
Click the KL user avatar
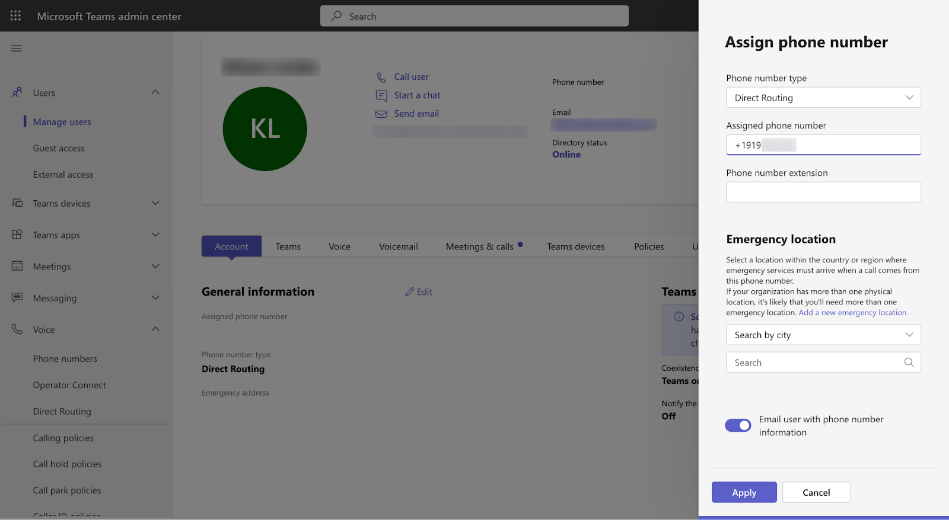click(265, 129)
